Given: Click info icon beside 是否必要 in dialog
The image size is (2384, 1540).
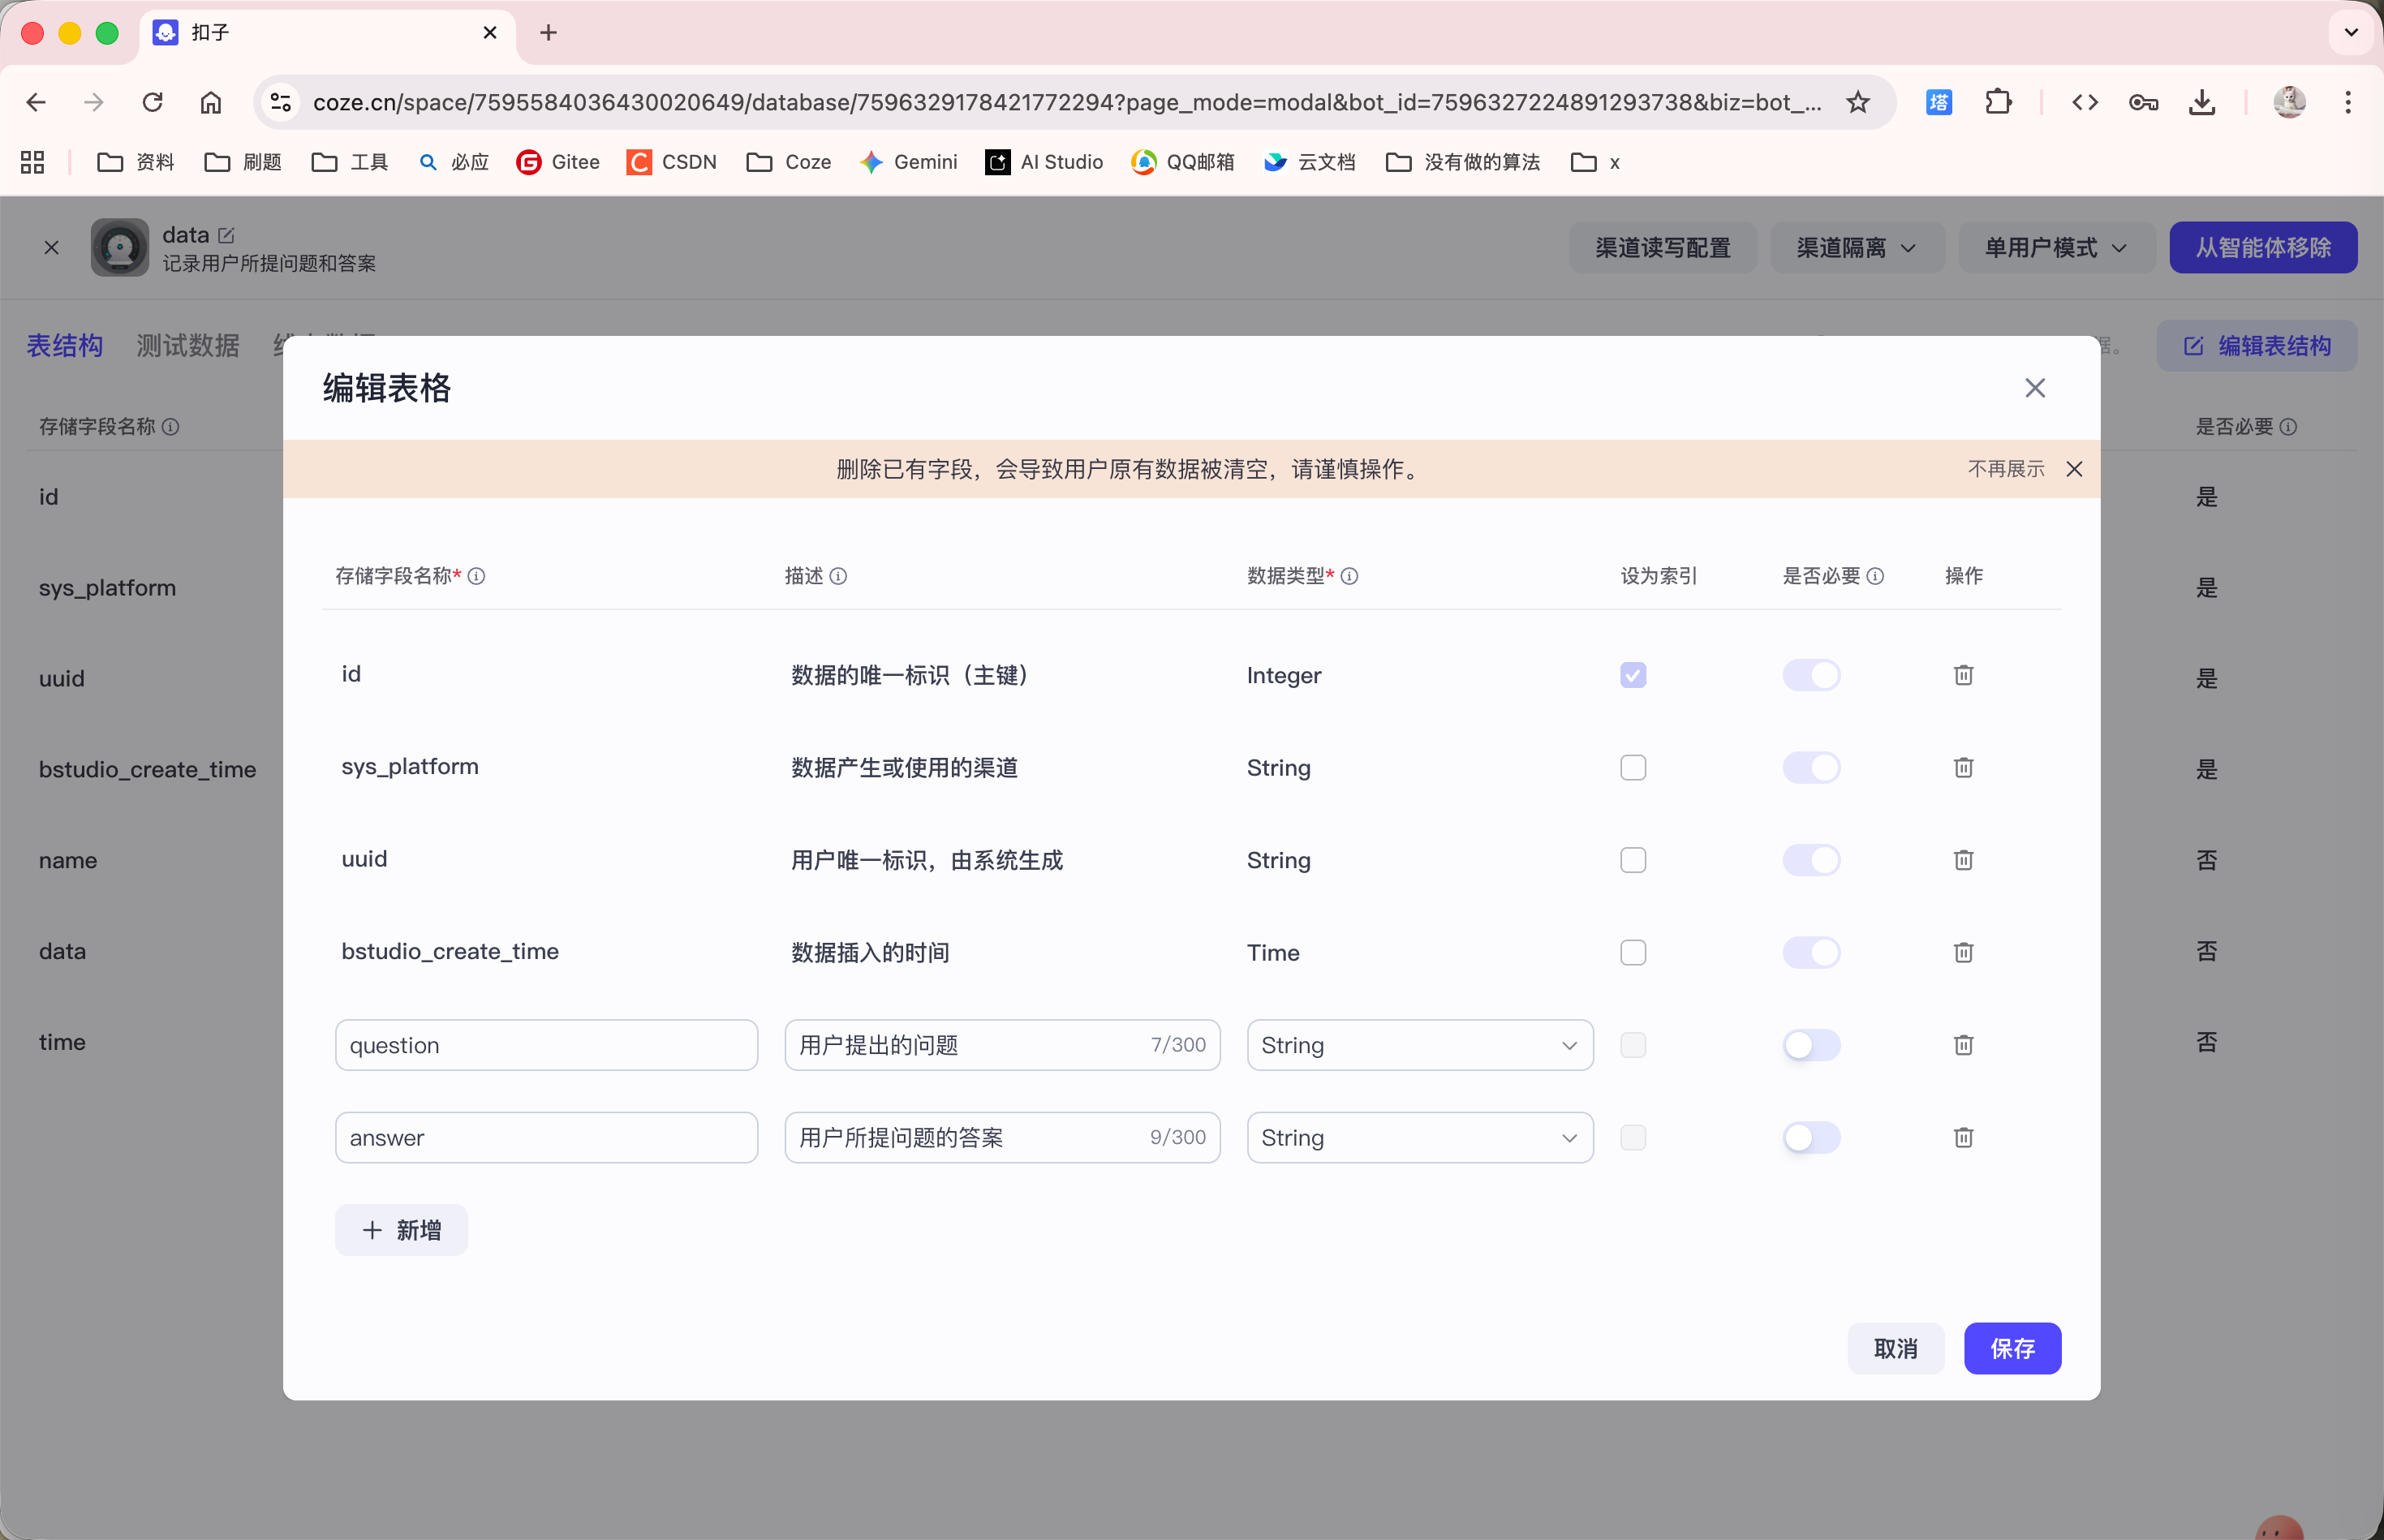Looking at the screenshot, I should coord(1875,576).
